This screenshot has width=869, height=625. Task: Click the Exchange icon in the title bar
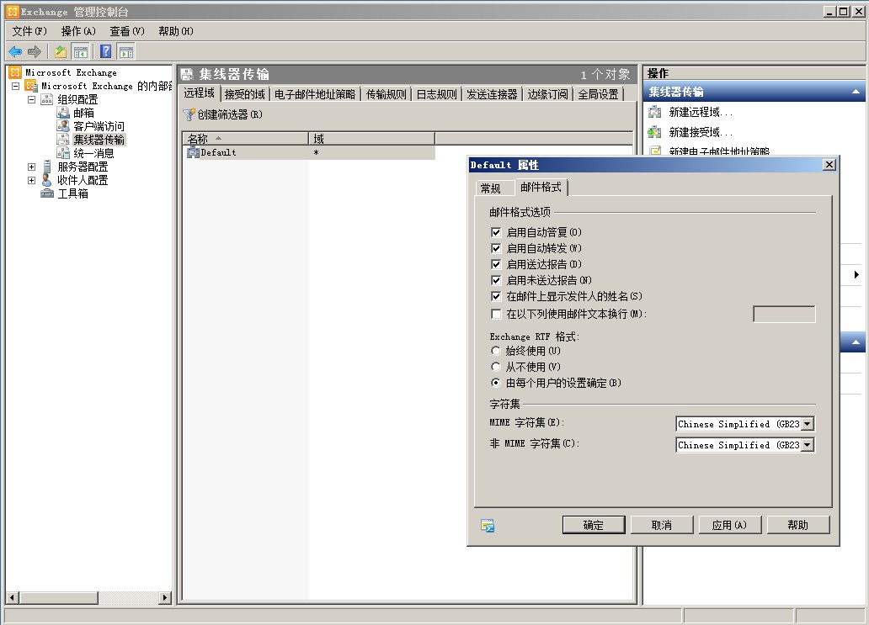tap(12, 11)
